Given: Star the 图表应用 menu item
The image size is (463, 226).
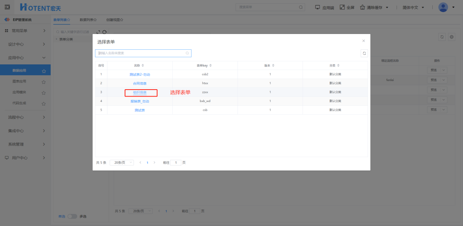Looking at the screenshot, I should (x=44, y=82).
